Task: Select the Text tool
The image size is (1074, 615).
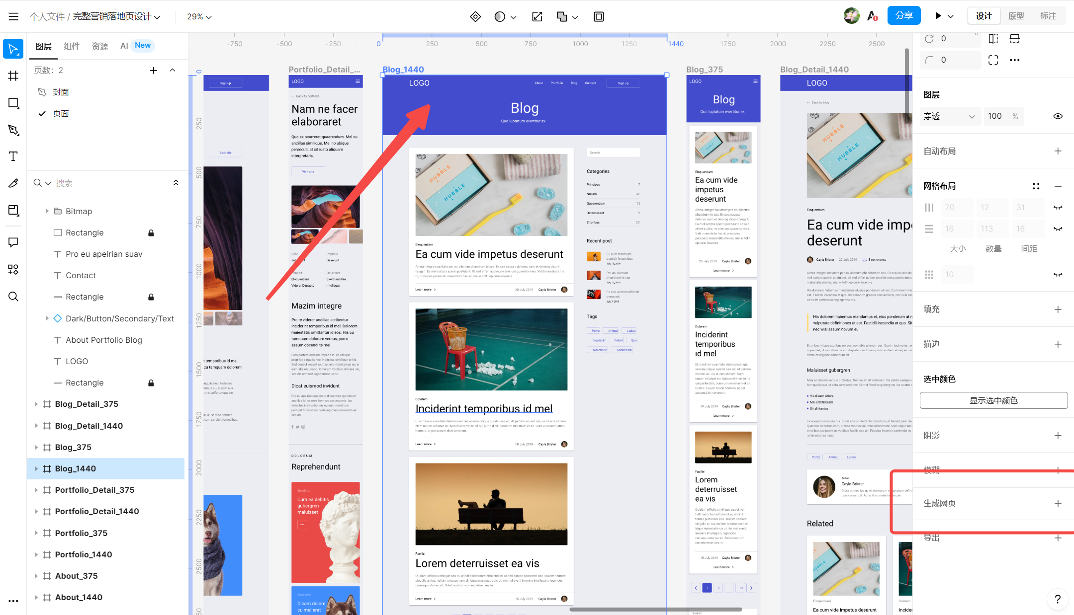Action: click(x=13, y=156)
